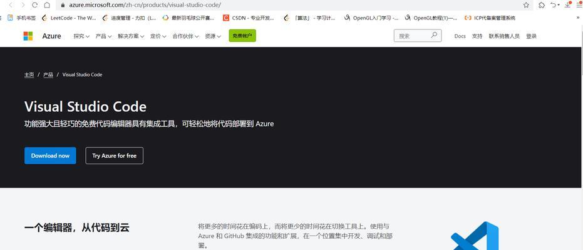Click the magnifier search icon

coord(434,35)
